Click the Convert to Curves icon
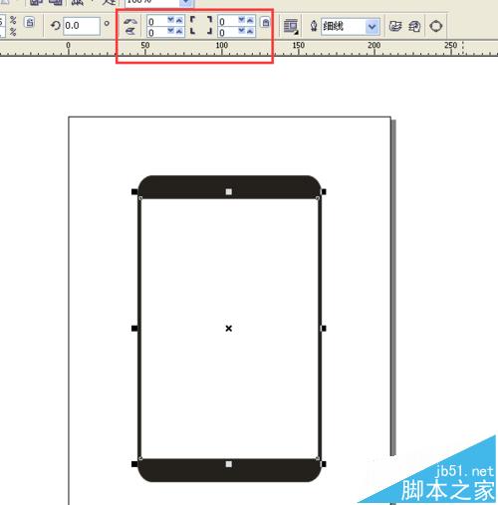This screenshot has height=505, width=498. coord(435,26)
